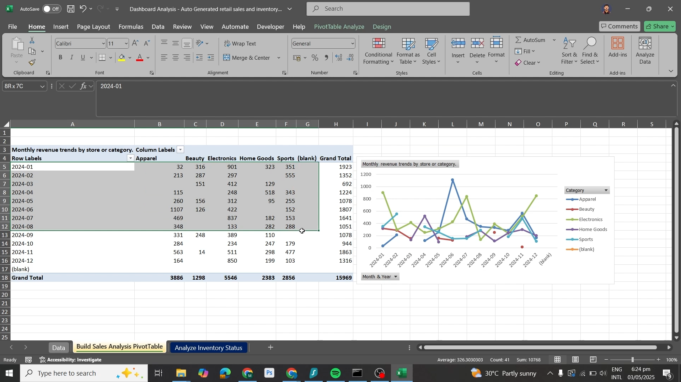Click the Search box in title bar

tap(388, 9)
